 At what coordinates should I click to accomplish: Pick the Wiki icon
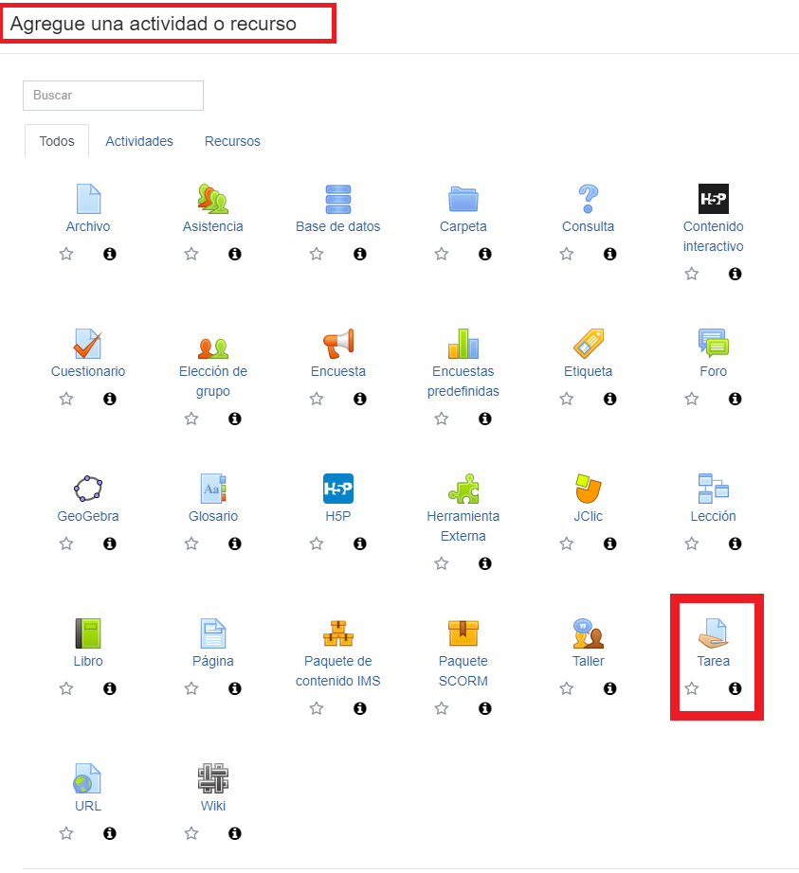213,777
